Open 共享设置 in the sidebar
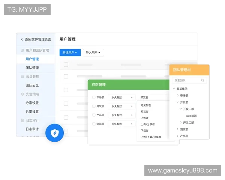 point(32,111)
